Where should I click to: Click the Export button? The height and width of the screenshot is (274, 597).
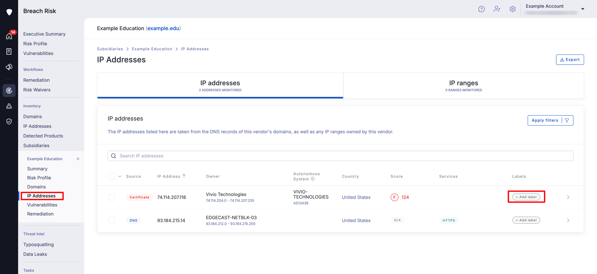pos(570,60)
